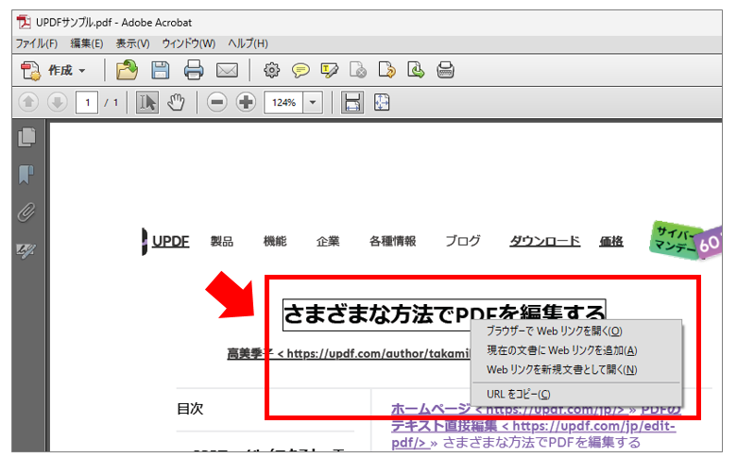This screenshot has width=737, height=458.
Task: Click the ダウンロード link
Action: [x=545, y=242]
